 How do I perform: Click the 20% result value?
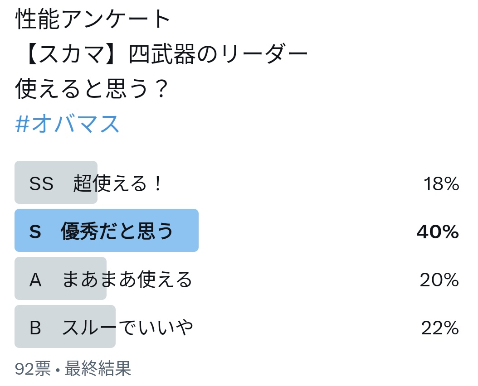coord(439,280)
